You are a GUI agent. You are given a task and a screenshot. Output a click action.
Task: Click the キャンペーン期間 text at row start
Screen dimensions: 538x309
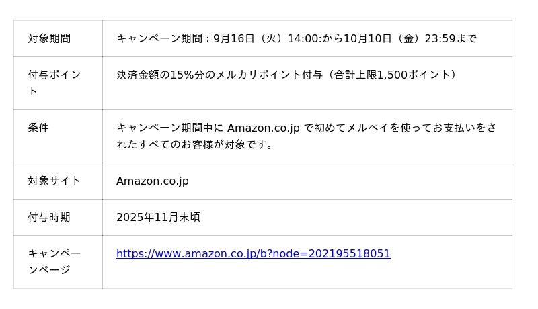[159, 39]
